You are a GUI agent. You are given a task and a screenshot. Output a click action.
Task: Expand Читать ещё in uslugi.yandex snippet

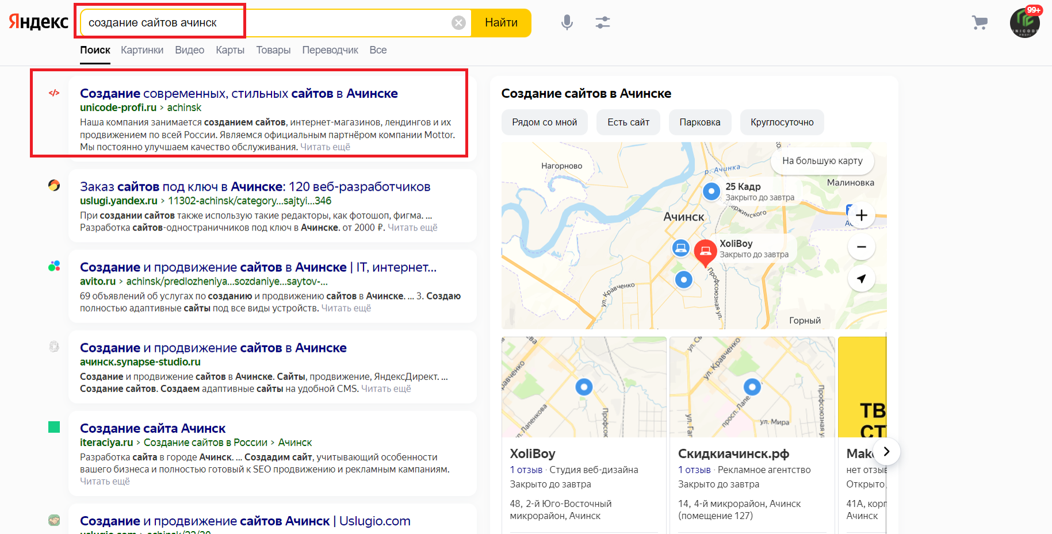[x=412, y=228]
